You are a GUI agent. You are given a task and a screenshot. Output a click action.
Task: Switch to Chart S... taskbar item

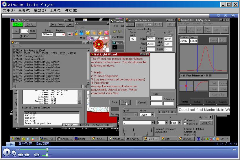point(134,139)
